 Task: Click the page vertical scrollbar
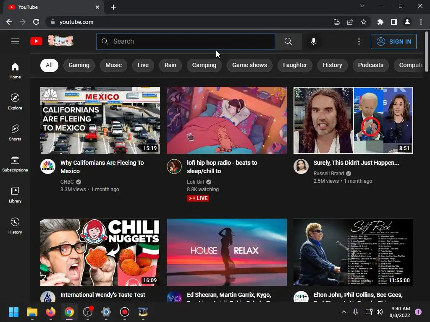point(427,52)
